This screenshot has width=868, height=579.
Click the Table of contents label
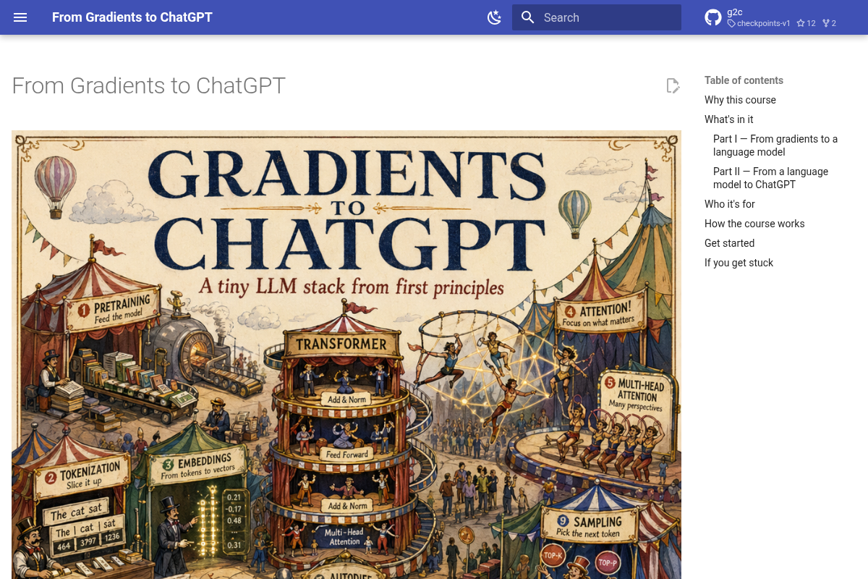coord(744,80)
